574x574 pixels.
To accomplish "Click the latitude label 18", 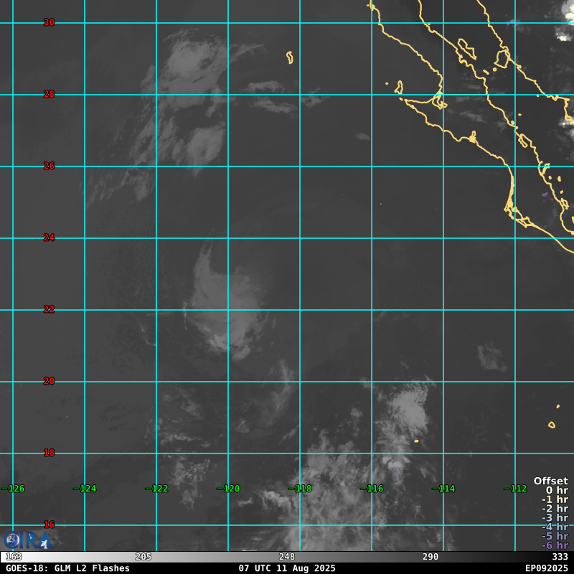I will point(49,453).
